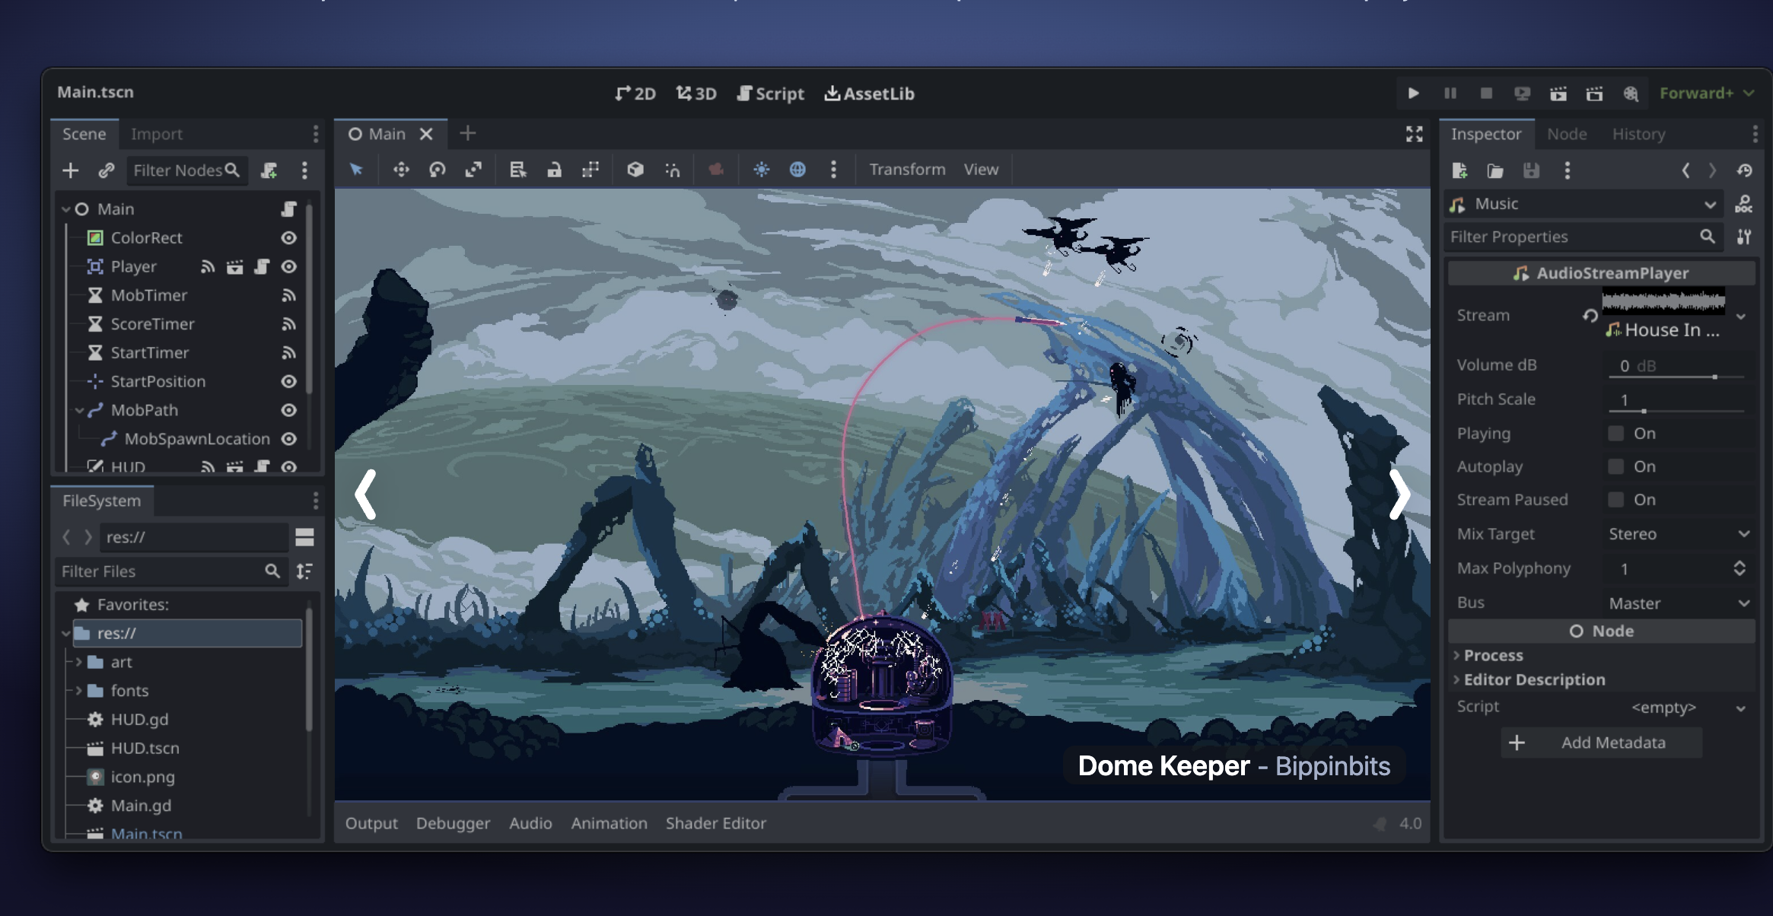Screen dimensions: 1773x916
Task: Switch to the Import dock tab
Action: click(156, 134)
